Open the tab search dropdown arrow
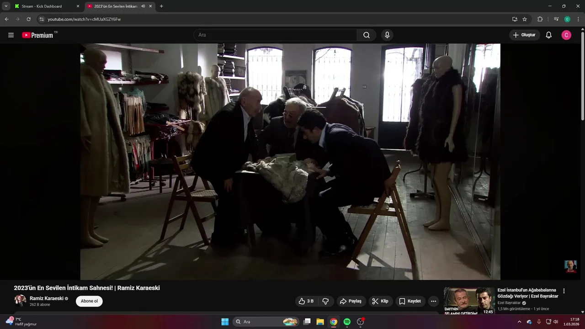Viewport: 585px width, 329px height. 6,6
